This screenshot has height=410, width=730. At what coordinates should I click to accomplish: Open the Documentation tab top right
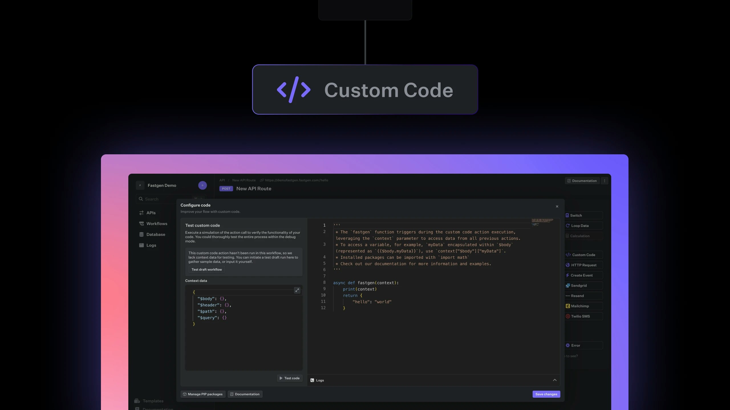[x=582, y=181]
